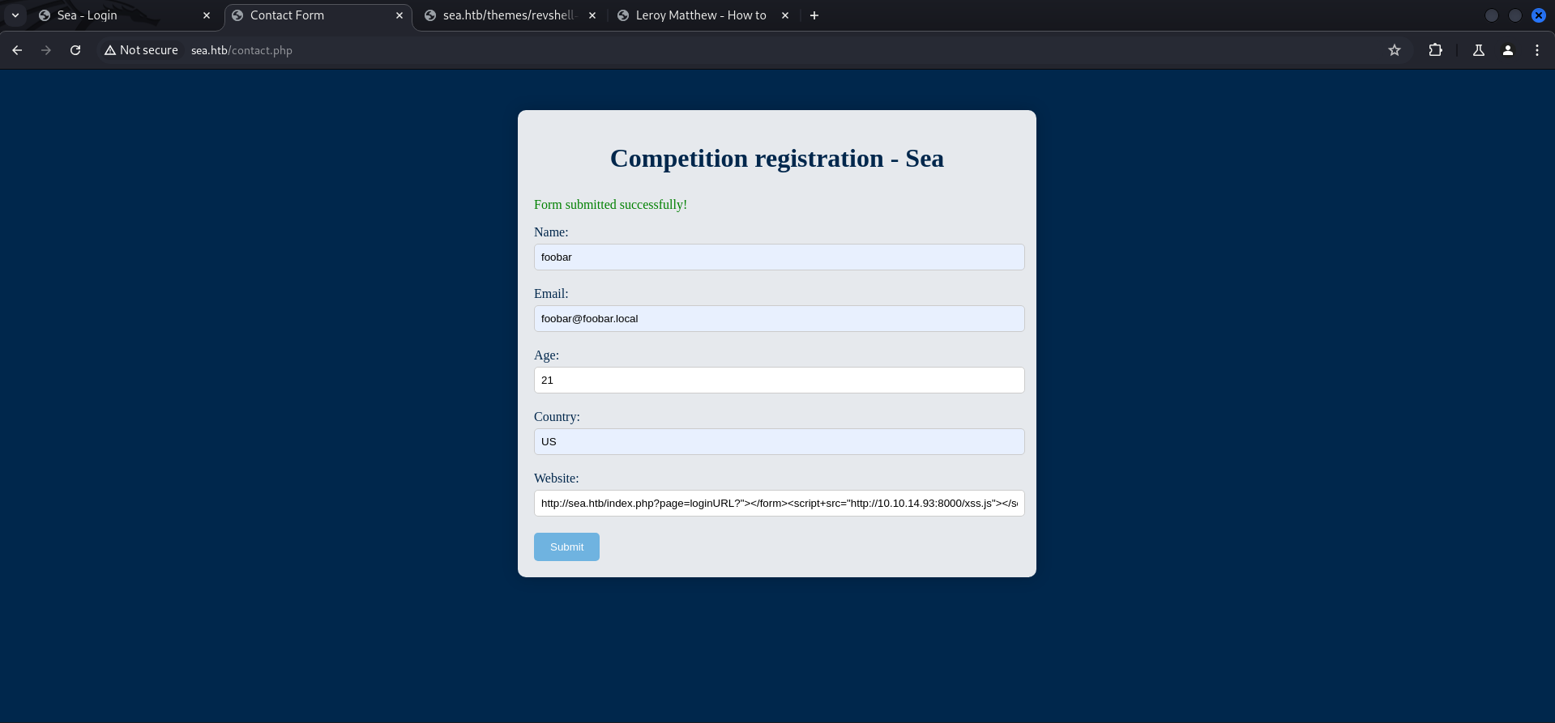The image size is (1555, 723).
Task: Switch to the sea.htb/themes/revshell tab
Action: pyautogui.click(x=508, y=15)
